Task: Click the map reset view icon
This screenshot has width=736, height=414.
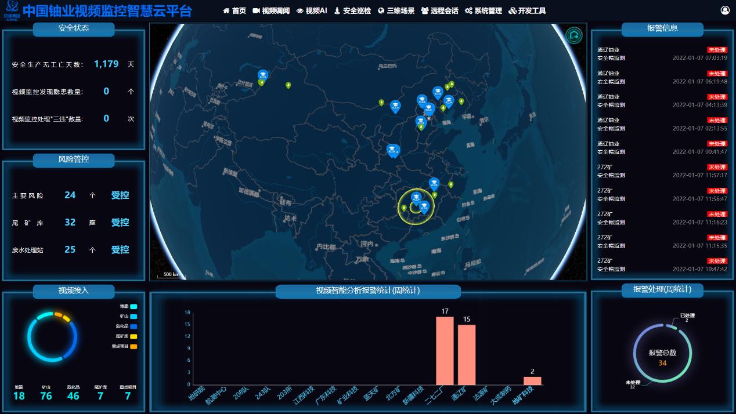Action: 573,35
